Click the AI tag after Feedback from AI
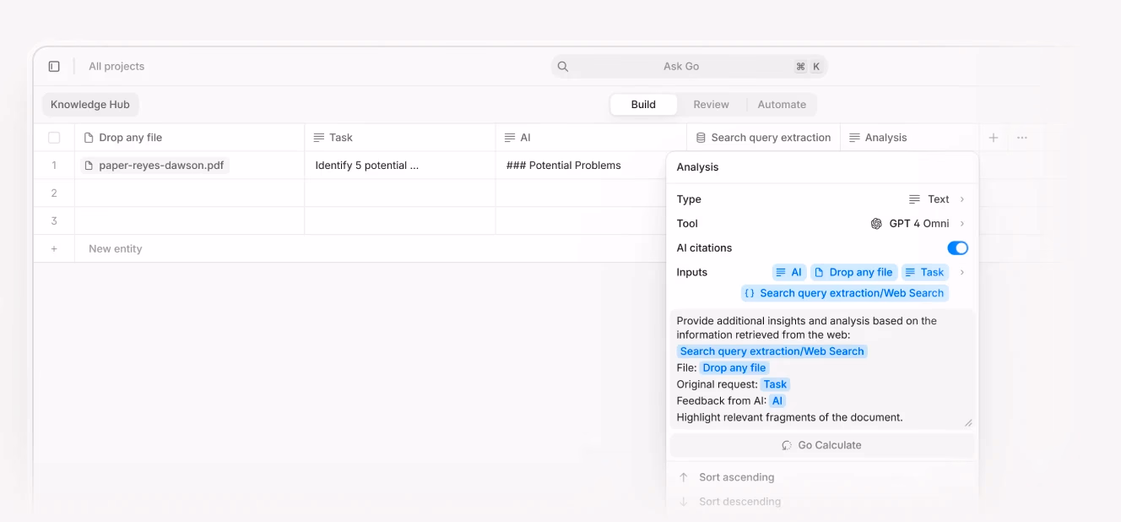The height and width of the screenshot is (522, 1121). tap(777, 401)
